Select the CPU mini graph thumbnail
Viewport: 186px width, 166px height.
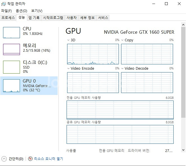pos(12,33)
